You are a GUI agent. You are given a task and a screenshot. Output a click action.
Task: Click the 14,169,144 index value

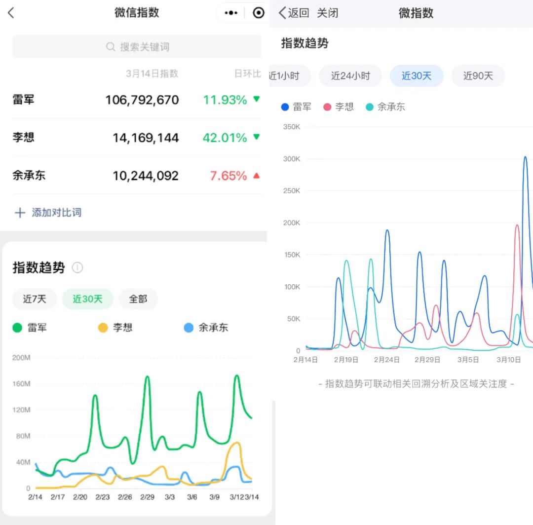tap(146, 138)
